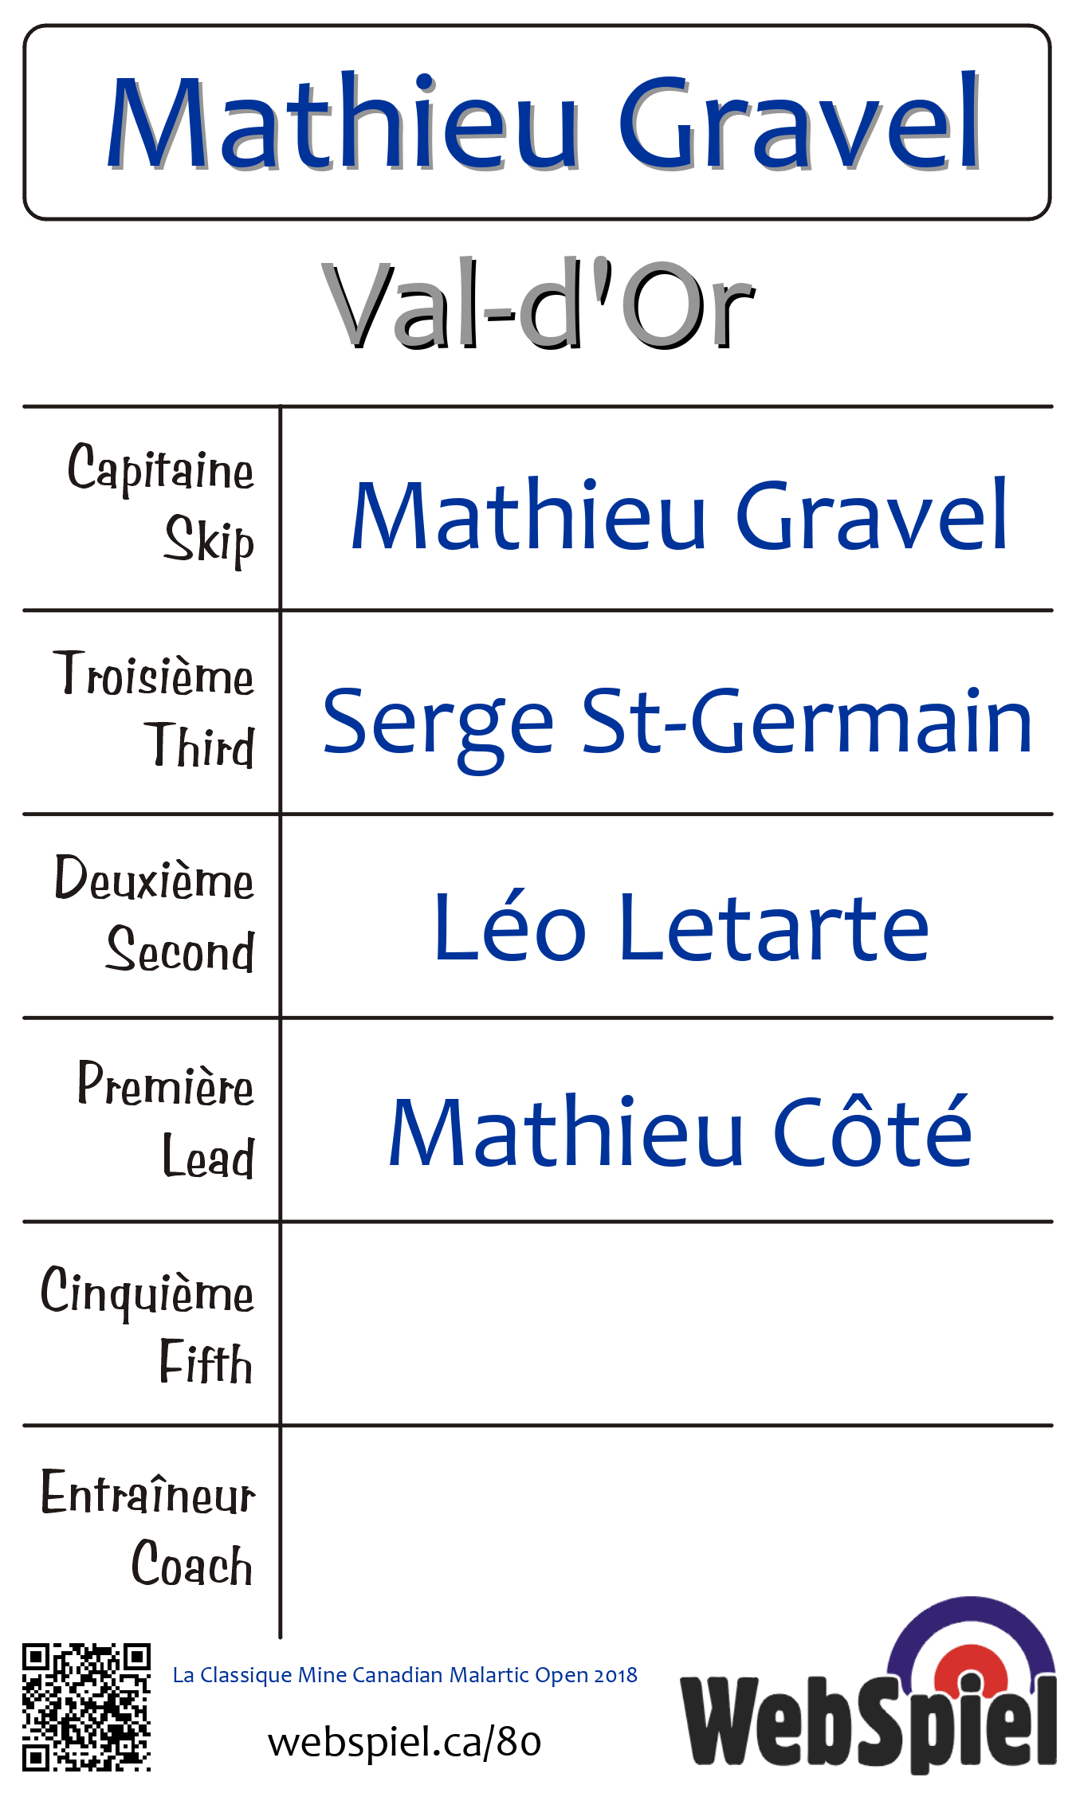1076x1793 pixels.
Task: Select the Mathieu Gravel team header box
Action: pos(537,122)
